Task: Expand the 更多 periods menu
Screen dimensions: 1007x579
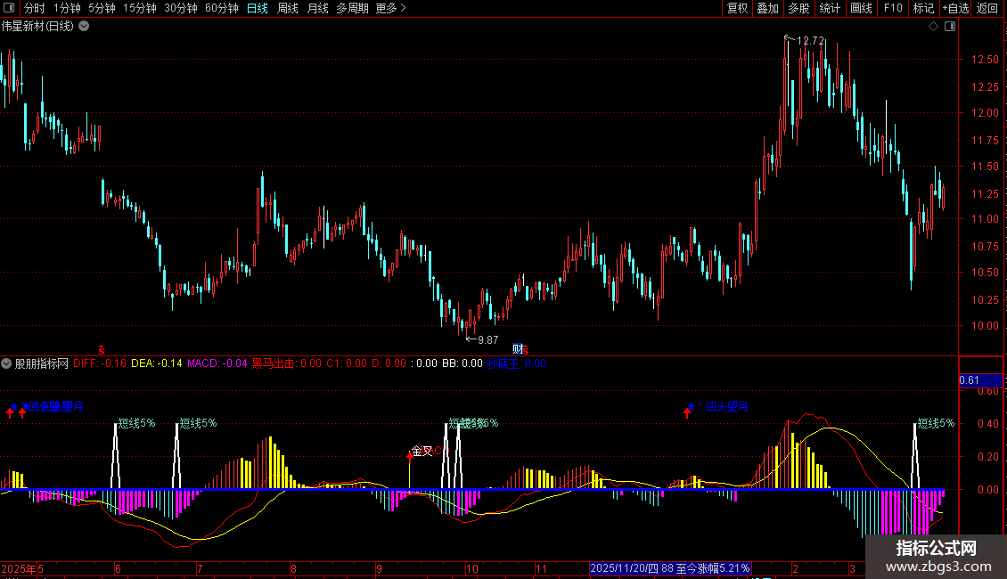Action: [390, 8]
